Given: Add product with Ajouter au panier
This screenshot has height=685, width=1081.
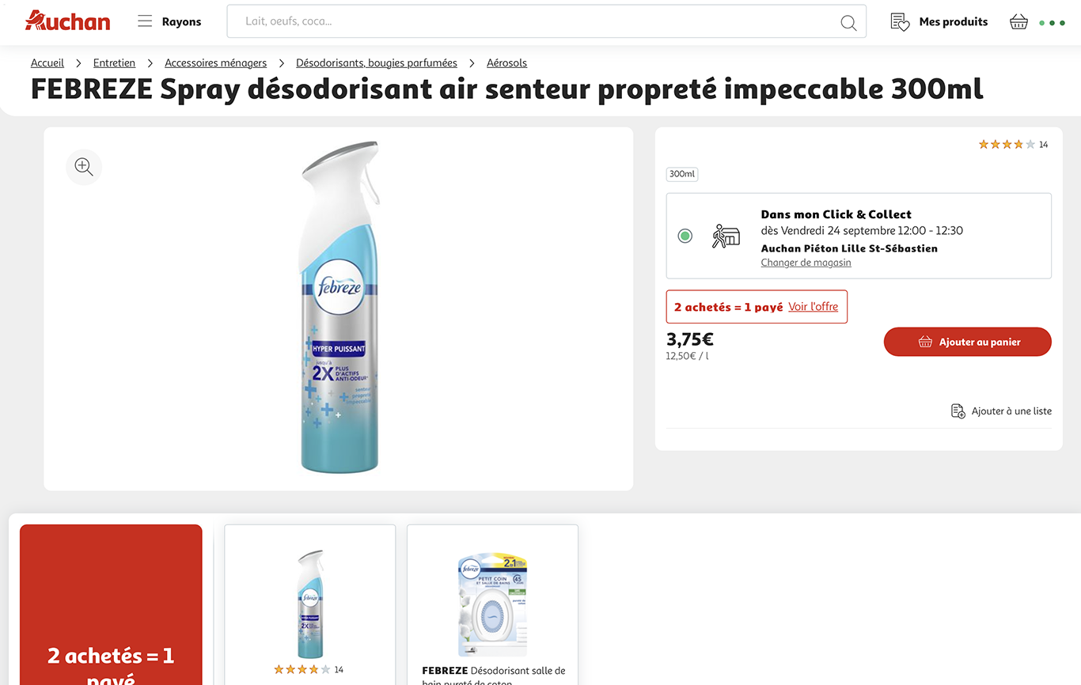Looking at the screenshot, I should click(967, 342).
